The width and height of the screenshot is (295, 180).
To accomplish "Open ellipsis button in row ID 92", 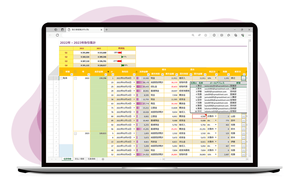I will click(244, 125).
